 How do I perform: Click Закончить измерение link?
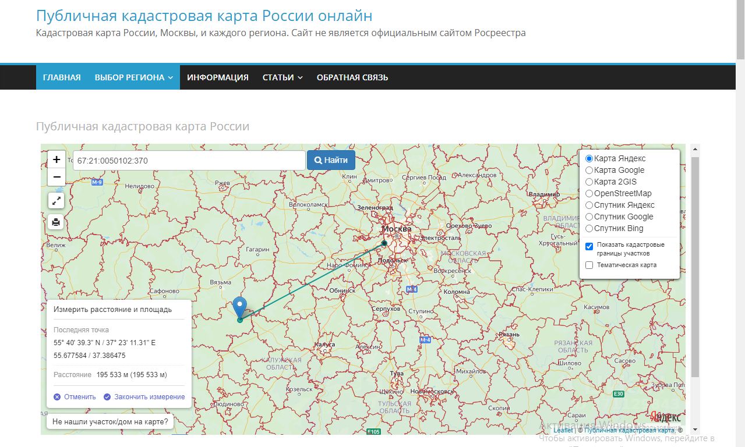pos(150,397)
